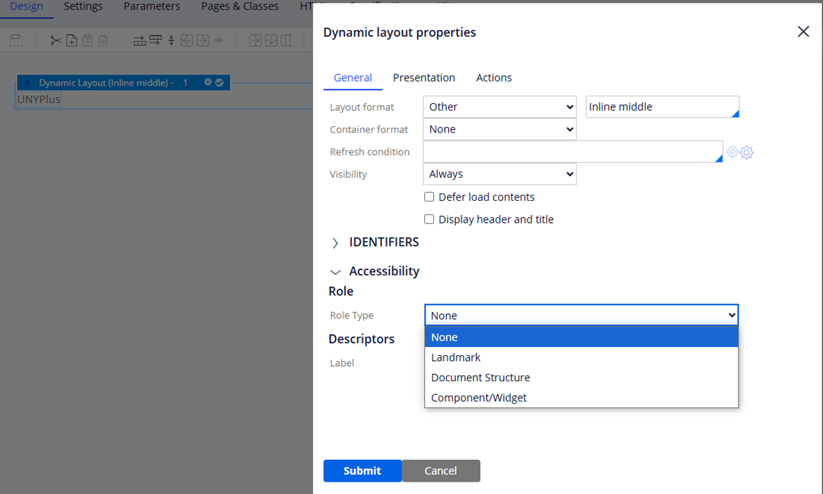
Task: Click the trash Delete icon in toolbar
Action: [x=103, y=41]
